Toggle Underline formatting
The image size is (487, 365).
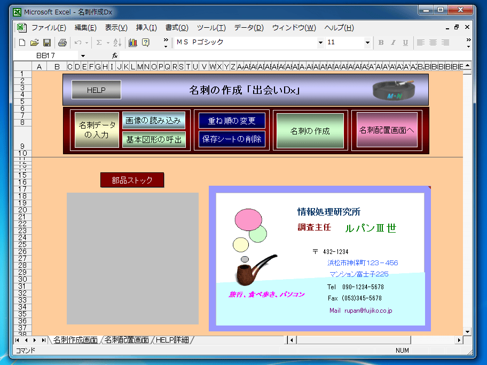pos(405,43)
